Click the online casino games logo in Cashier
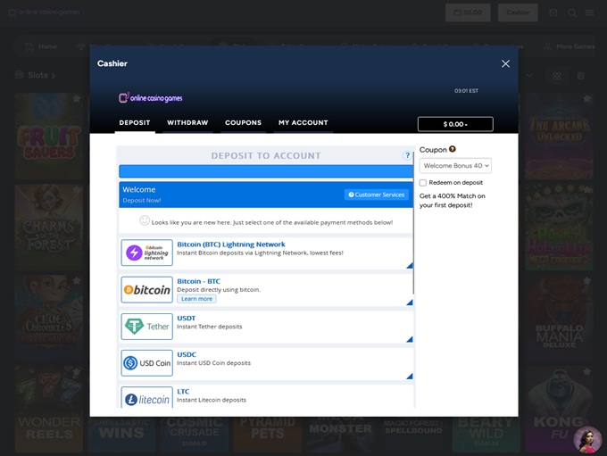This screenshot has height=456, width=607. tap(151, 96)
